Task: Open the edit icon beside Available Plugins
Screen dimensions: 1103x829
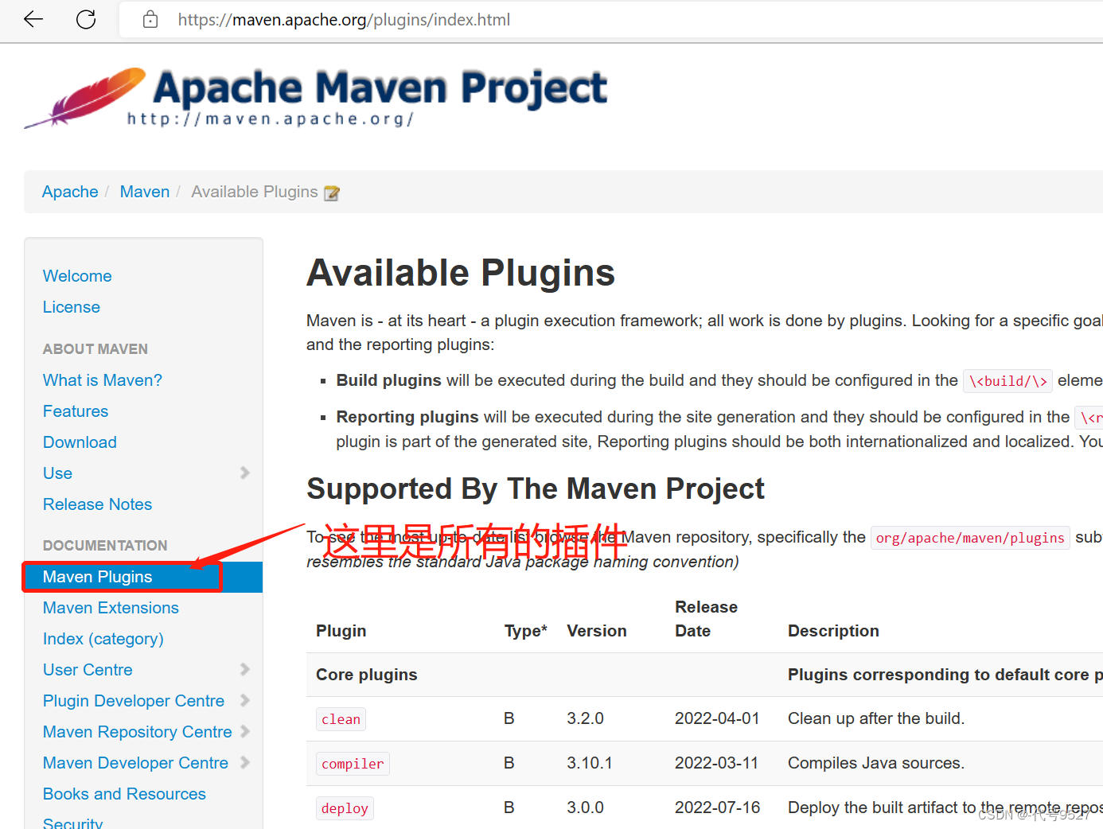Action: tap(332, 193)
